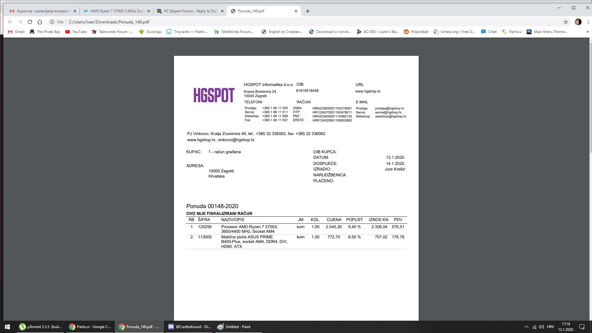Switch to PC Ekspert Forum tab
Screen dimensions: 592x333
(x=190, y=11)
